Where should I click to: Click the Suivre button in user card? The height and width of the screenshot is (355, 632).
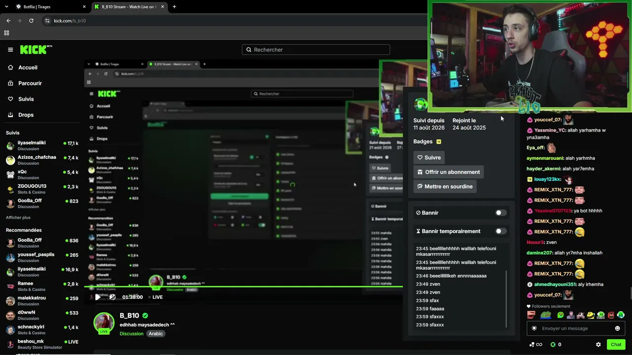pos(429,158)
